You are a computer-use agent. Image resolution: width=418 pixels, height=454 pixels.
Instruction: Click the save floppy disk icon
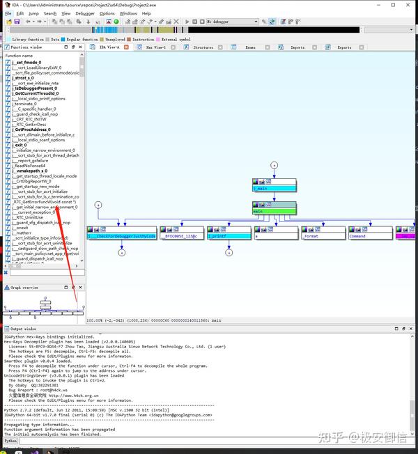[17, 22]
